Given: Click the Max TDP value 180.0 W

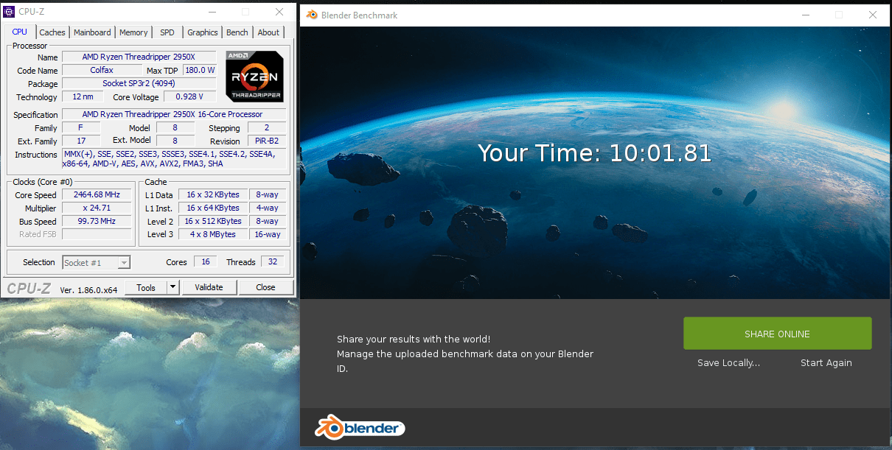Looking at the screenshot, I should coord(200,70).
